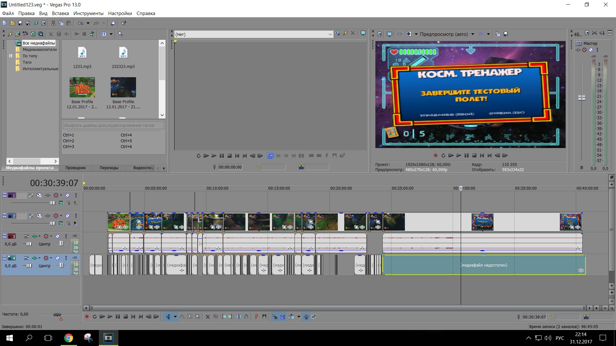616x346 pixels.
Task: Switch to the Переходы tab
Action: (109, 168)
